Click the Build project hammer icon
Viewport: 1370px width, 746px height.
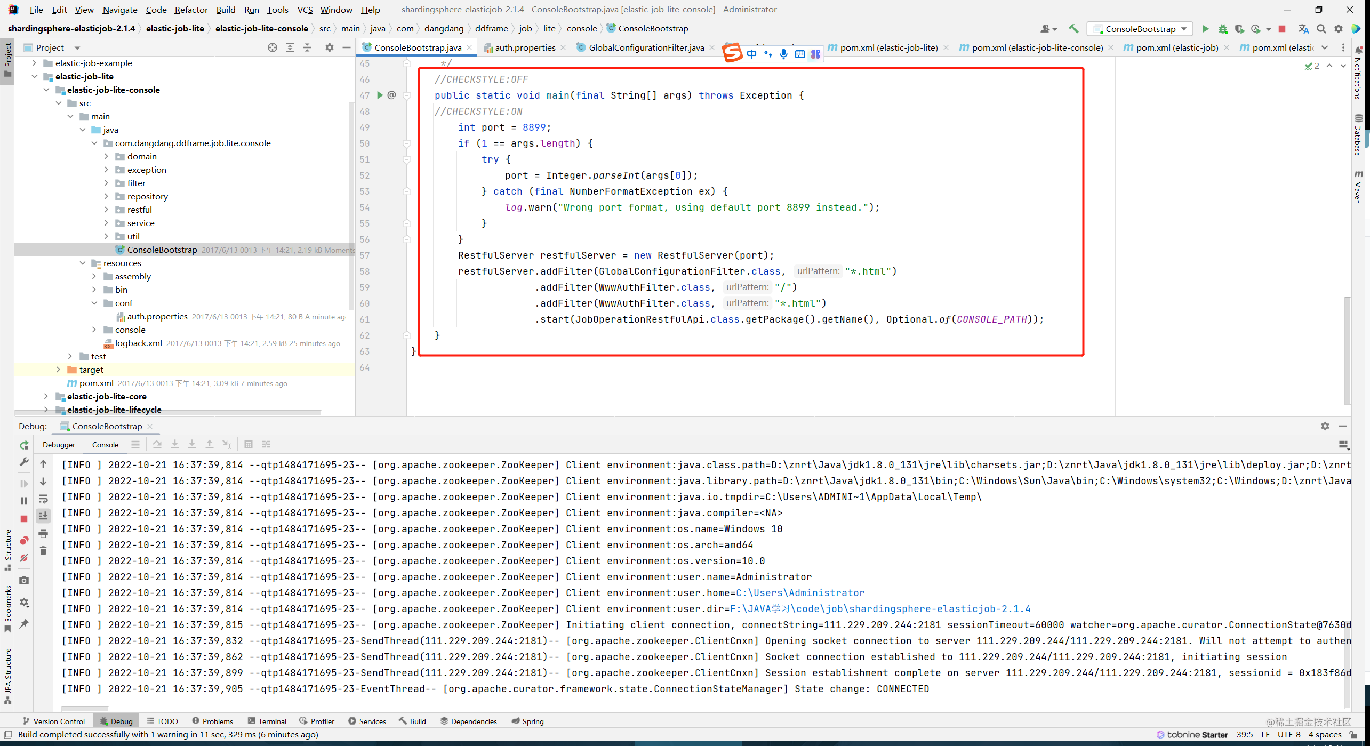click(1073, 29)
